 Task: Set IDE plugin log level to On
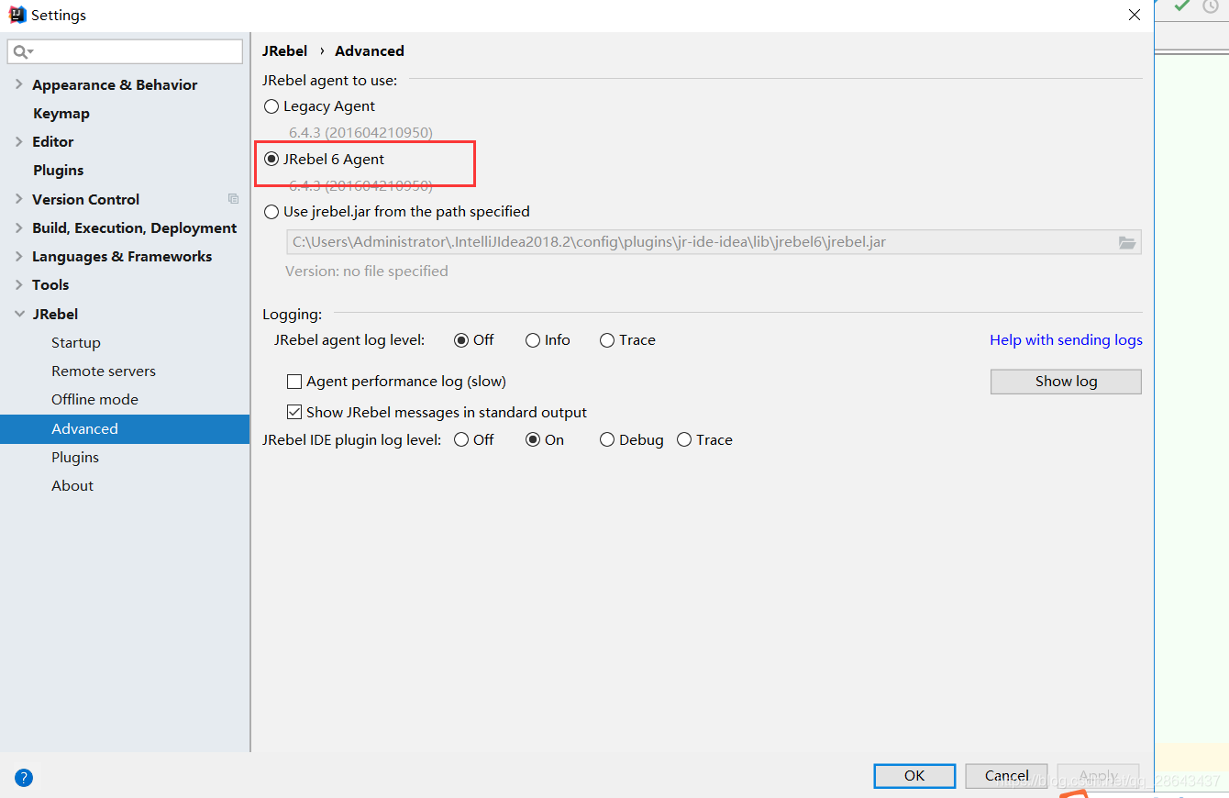pos(533,440)
